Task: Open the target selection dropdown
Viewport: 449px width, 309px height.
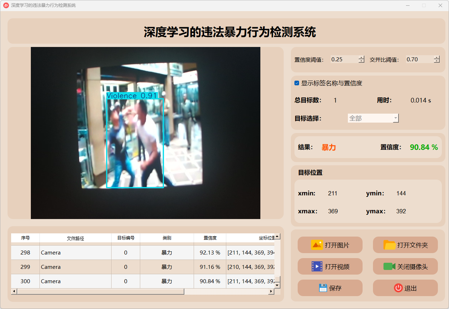Action: [373, 118]
